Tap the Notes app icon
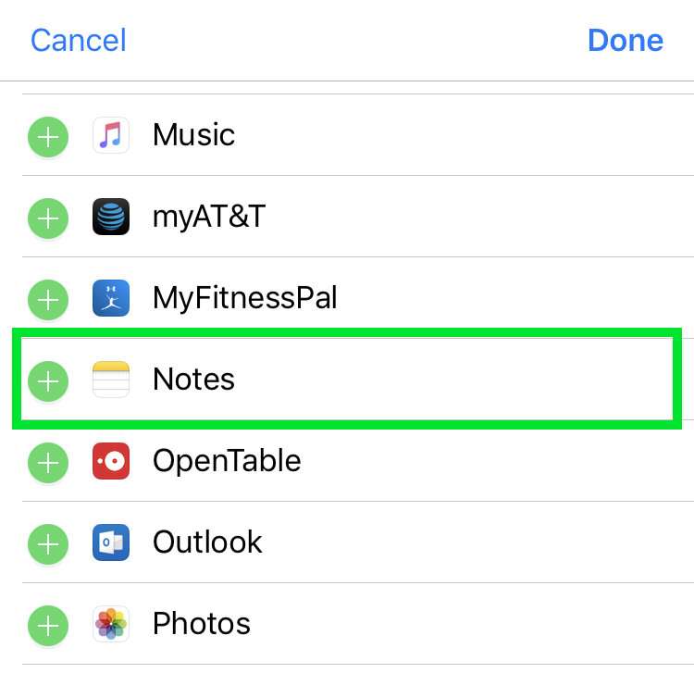The image size is (694, 673). coord(111,380)
